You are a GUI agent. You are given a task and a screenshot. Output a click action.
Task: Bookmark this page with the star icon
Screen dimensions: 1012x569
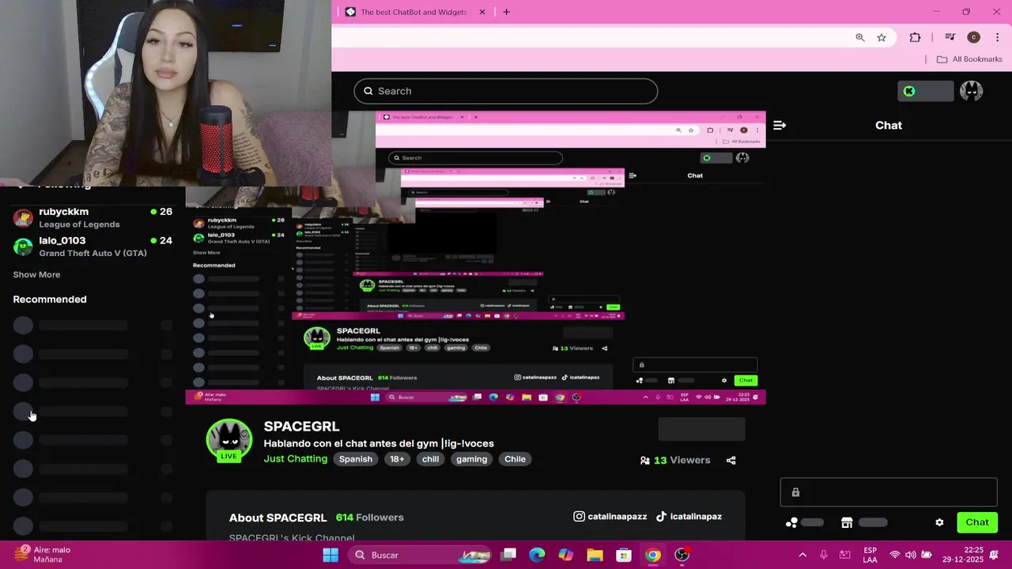click(x=882, y=37)
